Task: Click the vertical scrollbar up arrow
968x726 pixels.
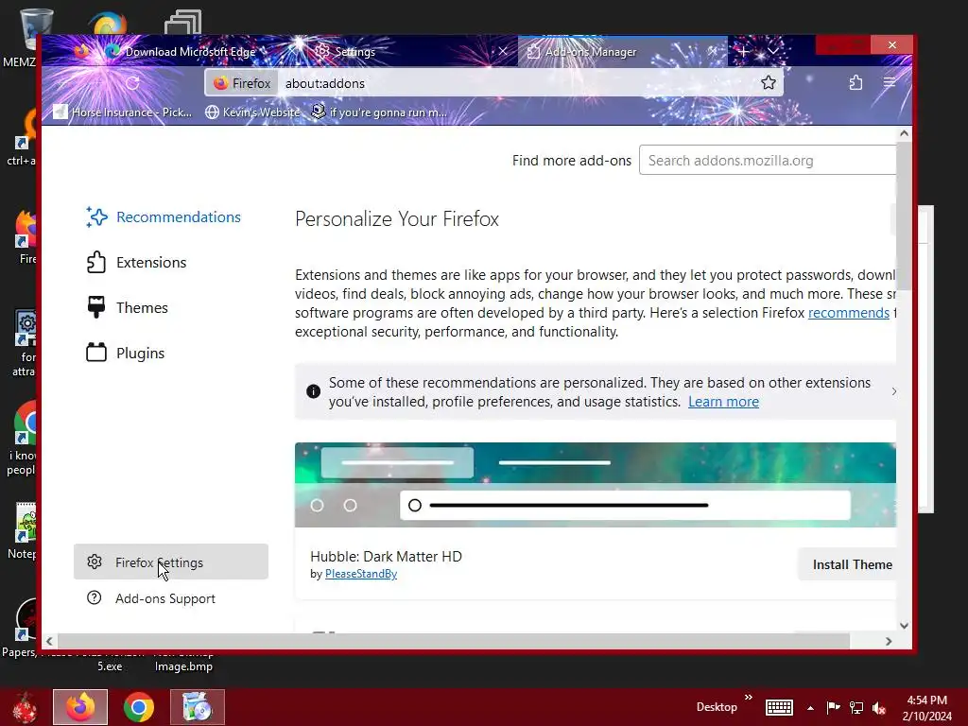Action: coord(904,133)
